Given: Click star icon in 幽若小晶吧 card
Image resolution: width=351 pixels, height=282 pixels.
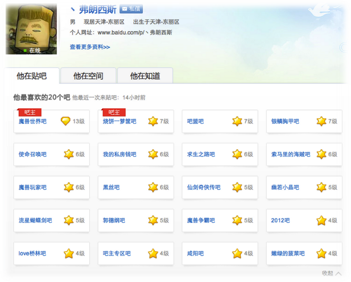Looking at the screenshot, I should point(321,187).
